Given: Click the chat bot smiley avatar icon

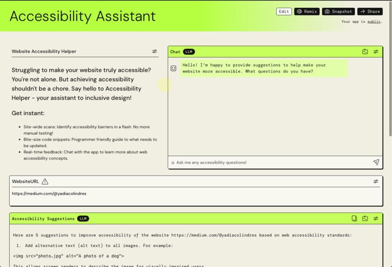Looking at the screenshot, I should coord(174,68).
